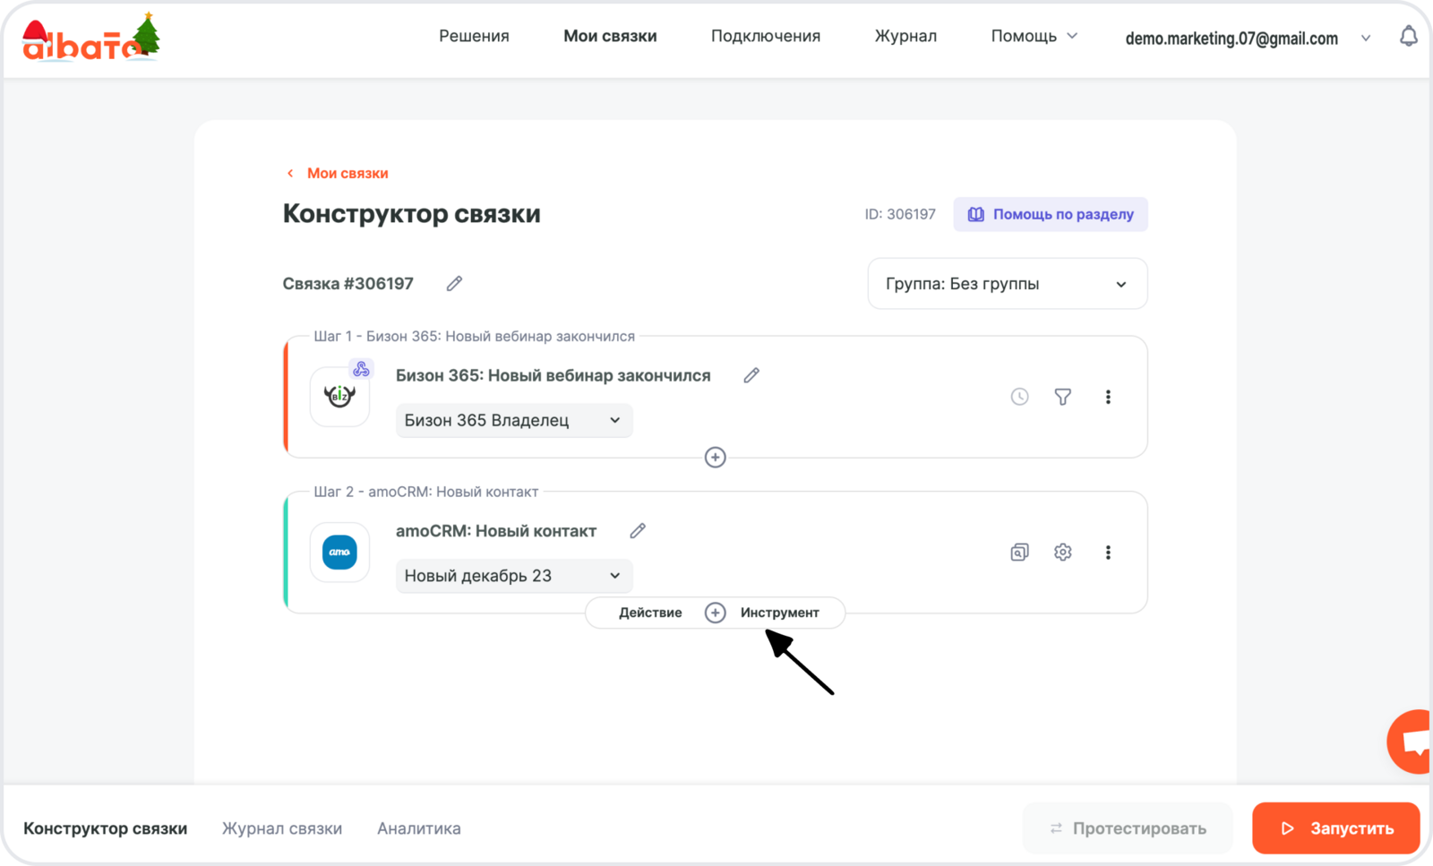This screenshot has width=1433, height=866.
Task: Open the filter icon in step 1
Action: pyautogui.click(x=1062, y=397)
